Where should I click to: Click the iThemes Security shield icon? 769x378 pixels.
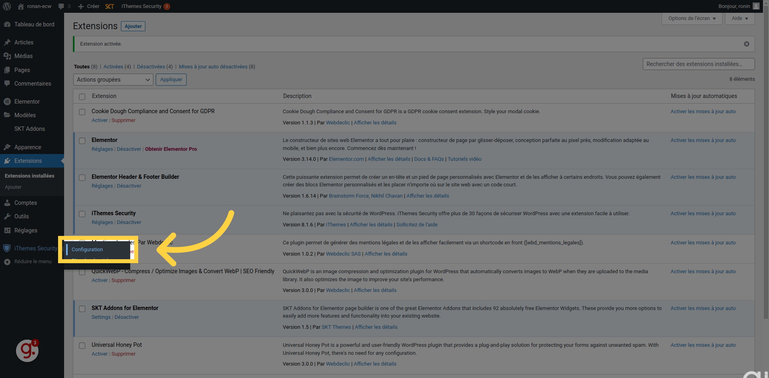[7, 248]
